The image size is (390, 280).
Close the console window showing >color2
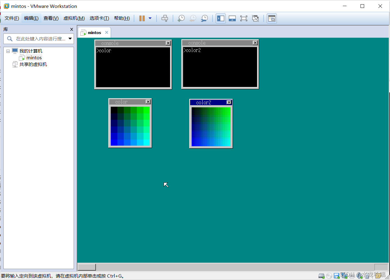(x=255, y=43)
